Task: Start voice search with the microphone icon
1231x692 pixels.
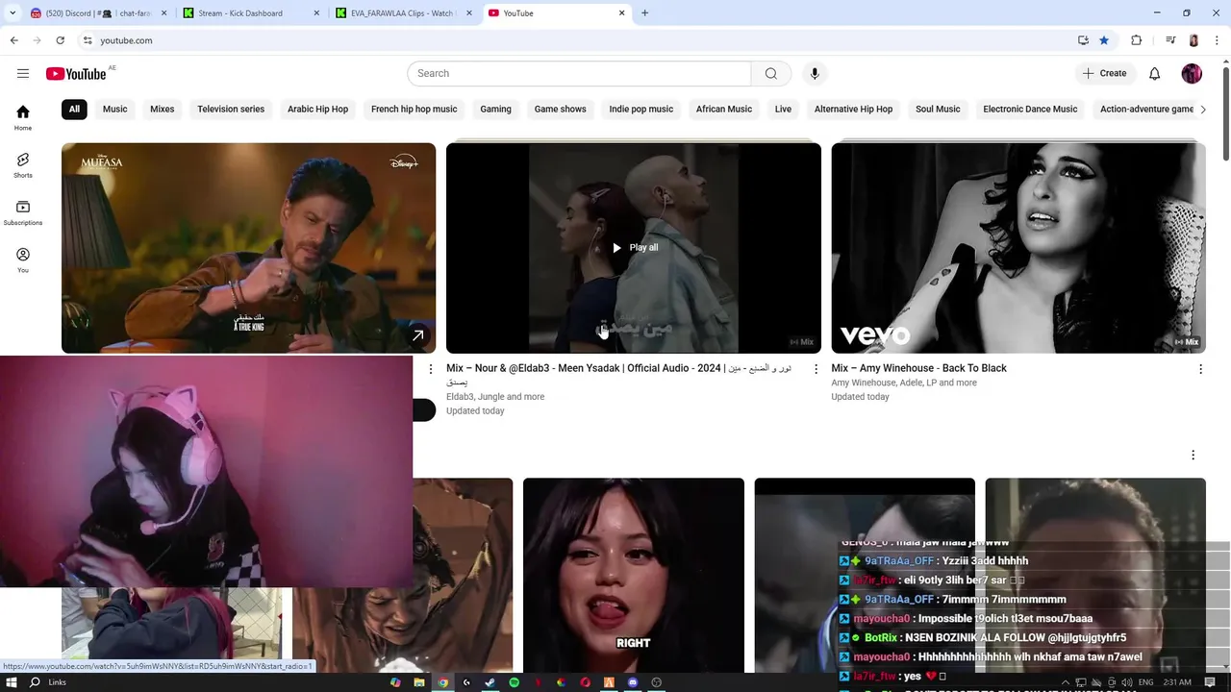Action: [815, 73]
